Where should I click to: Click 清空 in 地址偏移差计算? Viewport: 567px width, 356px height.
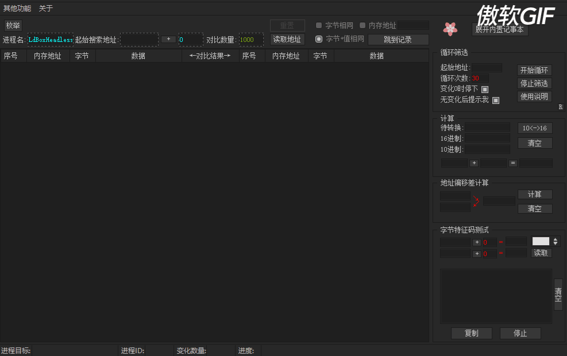535,208
